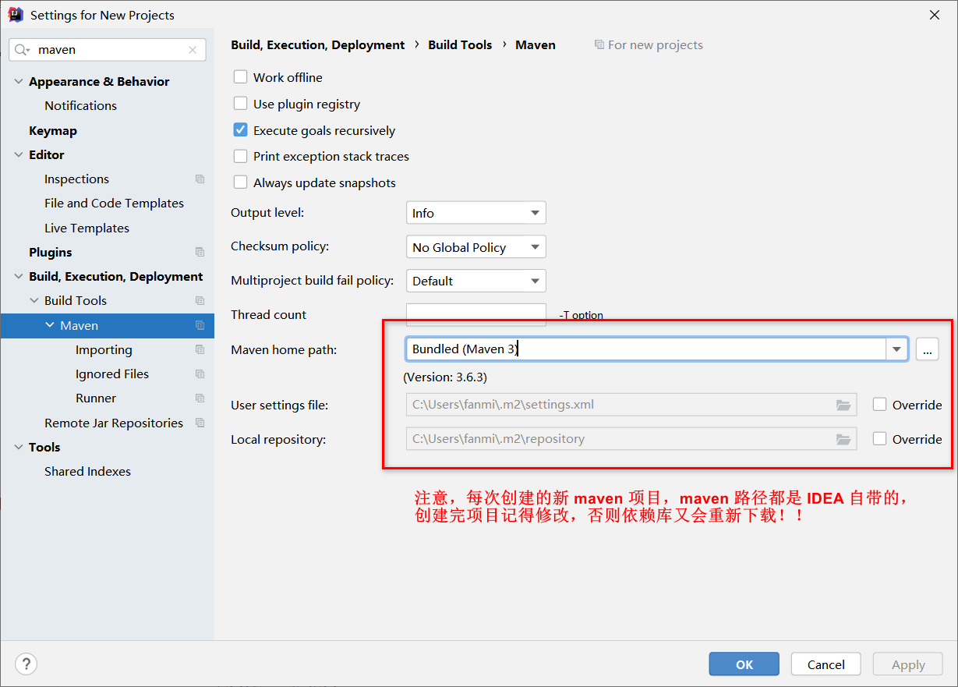Select Ignored Files under Maven
This screenshot has height=687, width=958.
(112, 374)
